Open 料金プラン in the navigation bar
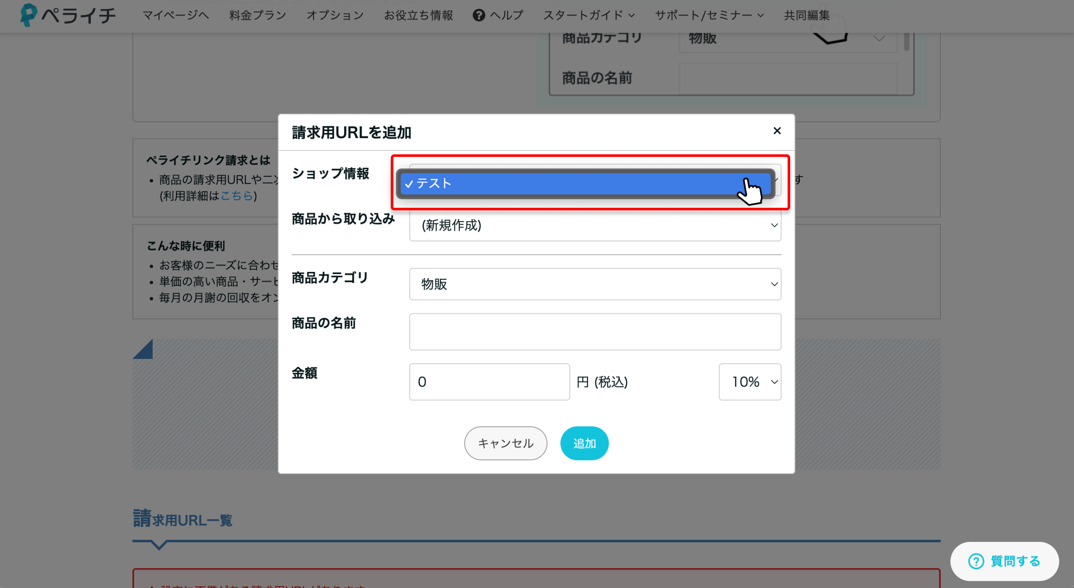This screenshot has width=1074, height=588. click(x=258, y=16)
